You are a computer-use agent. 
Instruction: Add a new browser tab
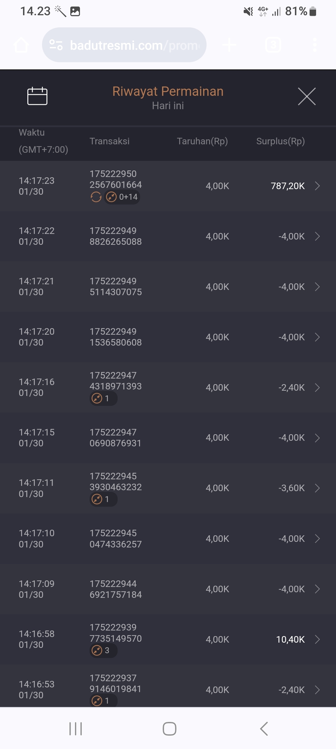pyautogui.click(x=229, y=45)
